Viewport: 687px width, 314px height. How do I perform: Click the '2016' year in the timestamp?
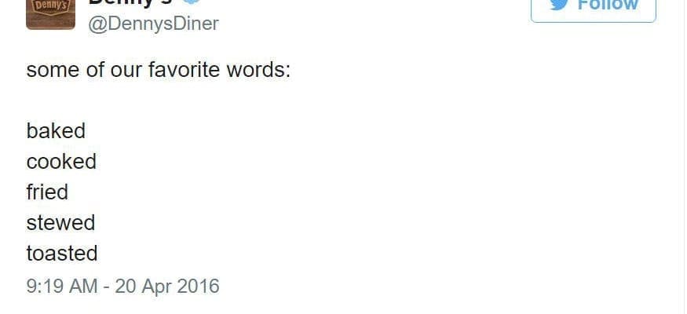[198, 286]
